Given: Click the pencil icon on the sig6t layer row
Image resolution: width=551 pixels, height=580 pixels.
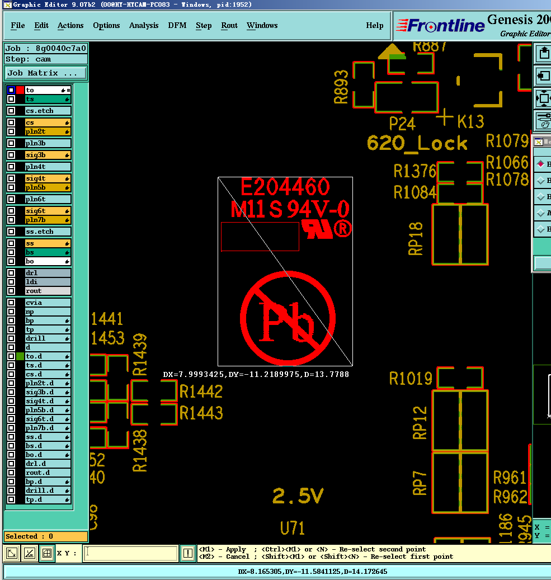Looking at the screenshot, I should 67,211.
